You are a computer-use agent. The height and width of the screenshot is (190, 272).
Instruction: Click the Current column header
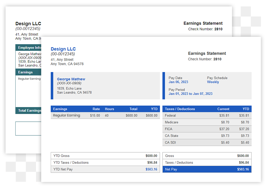[x=223, y=109]
